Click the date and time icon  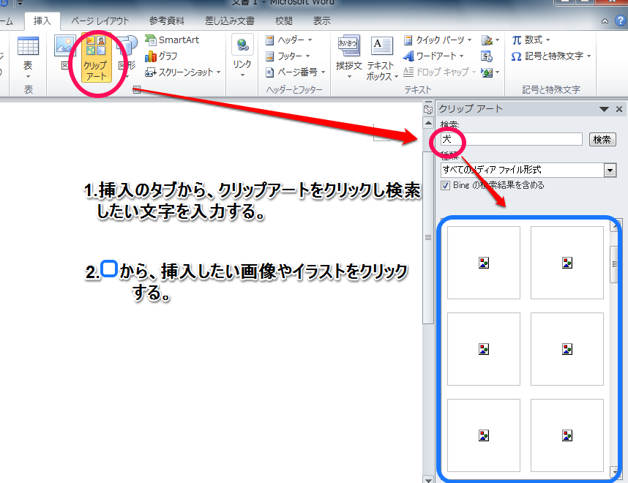pyautogui.click(x=487, y=56)
